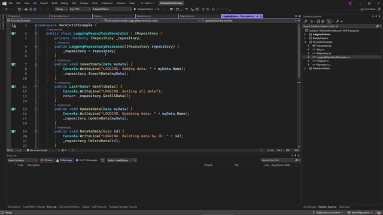Click Start Without Debugging outline arrow
Image resolution: width=383 pixels, height=215 pixels.
coord(159,9)
